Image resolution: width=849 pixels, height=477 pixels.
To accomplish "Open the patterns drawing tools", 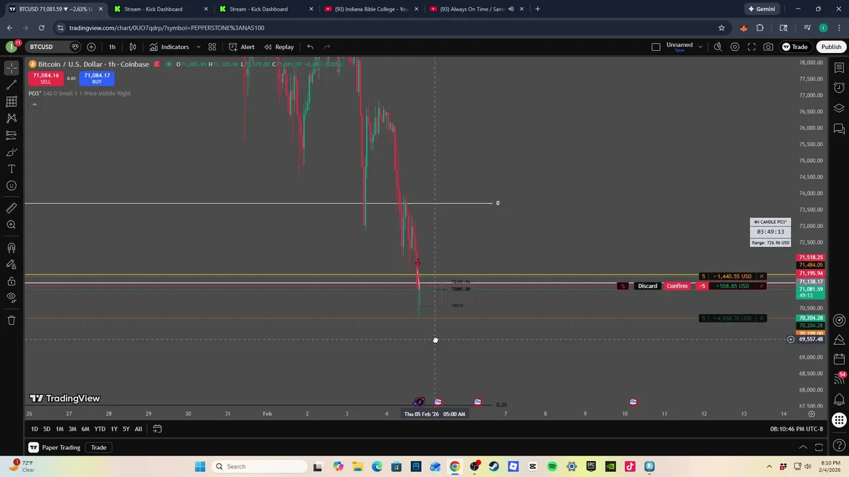I will [x=11, y=118].
